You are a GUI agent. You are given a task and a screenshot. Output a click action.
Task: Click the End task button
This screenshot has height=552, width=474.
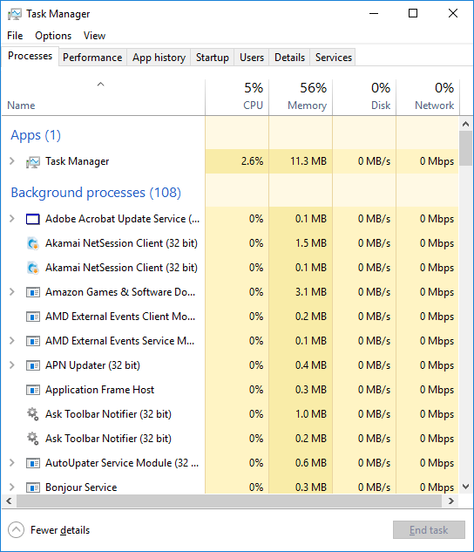click(429, 530)
